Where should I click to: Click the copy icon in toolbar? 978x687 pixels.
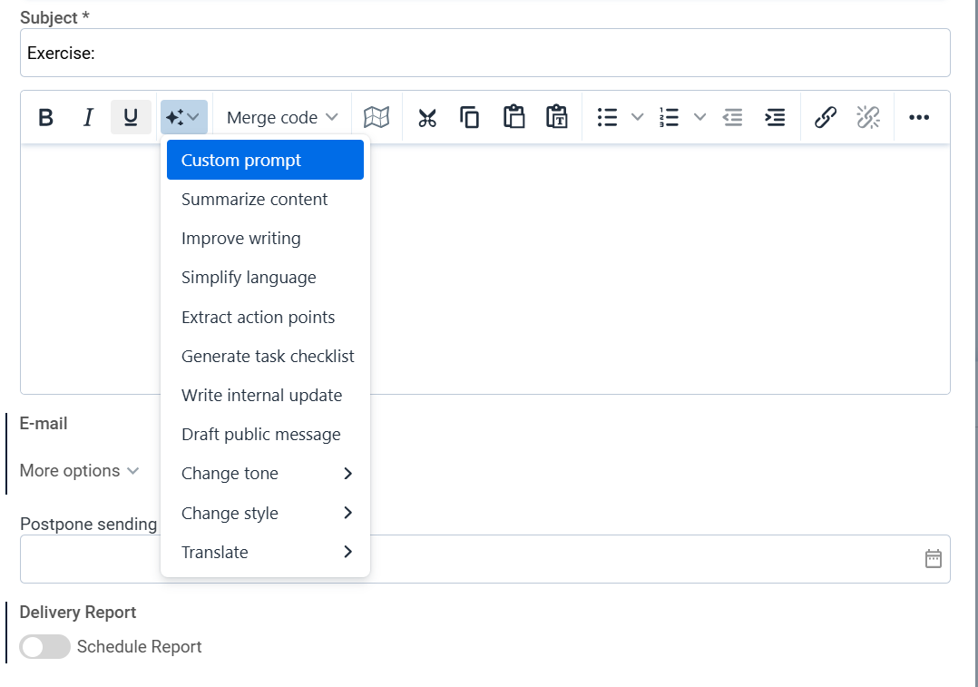[x=470, y=117]
